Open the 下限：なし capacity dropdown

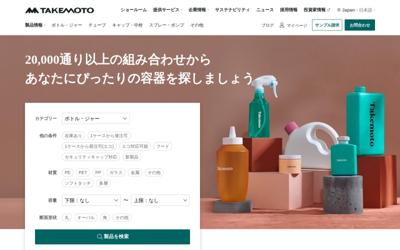pos(91,200)
